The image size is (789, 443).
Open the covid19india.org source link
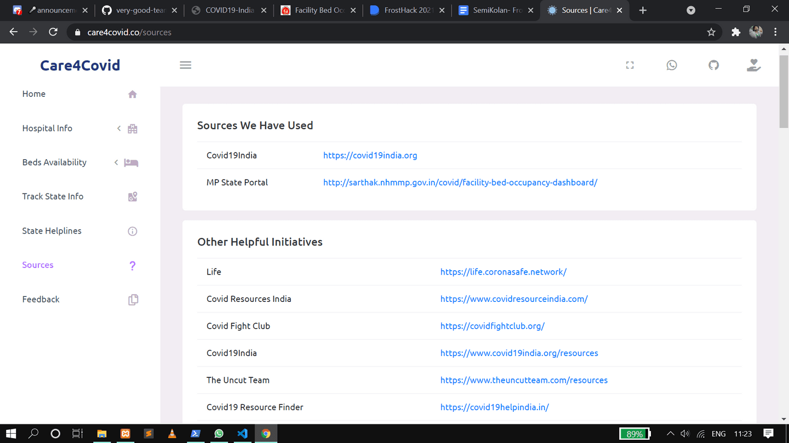(370, 155)
